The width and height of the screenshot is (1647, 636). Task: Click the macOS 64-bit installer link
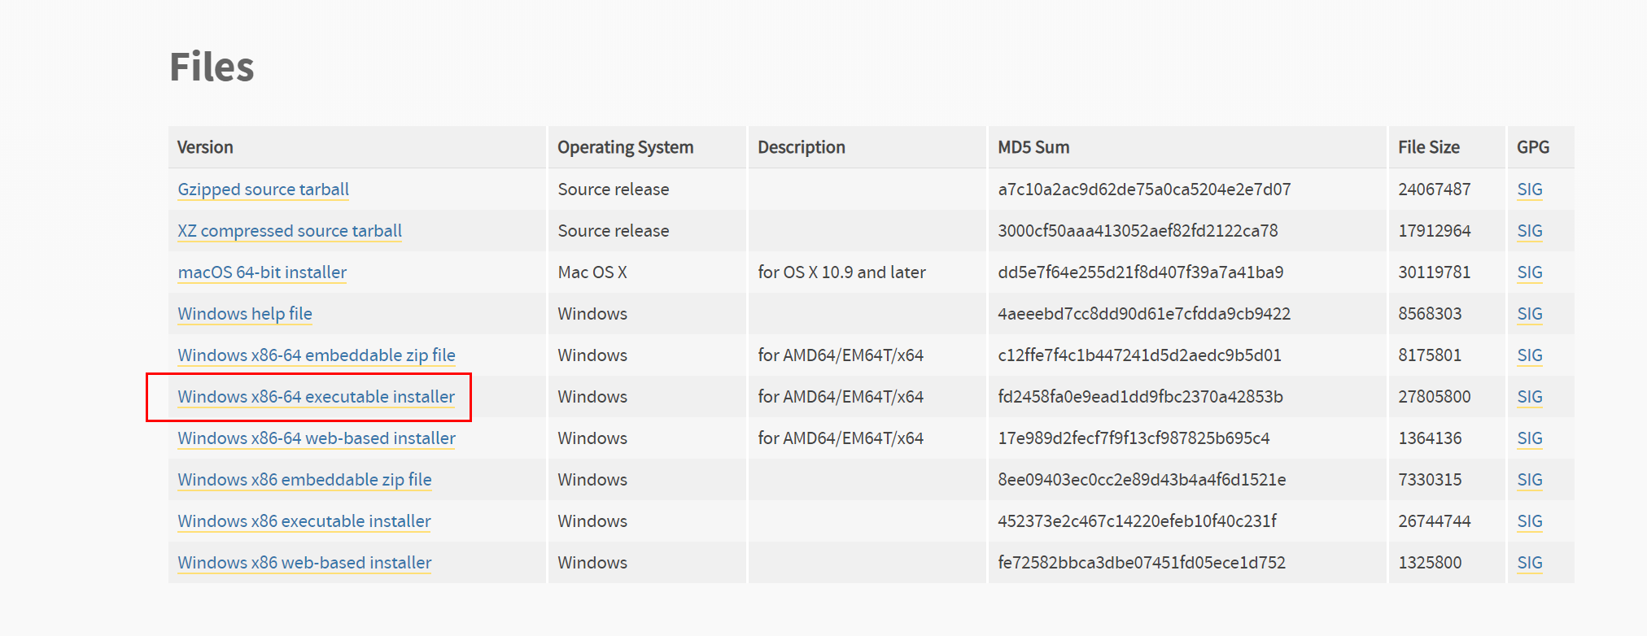(262, 272)
